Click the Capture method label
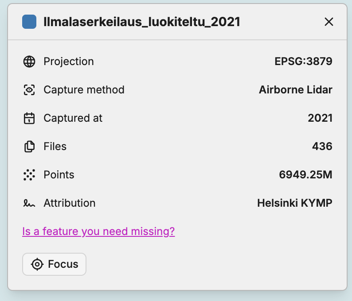Screen dimensions: 352x301 84,90
